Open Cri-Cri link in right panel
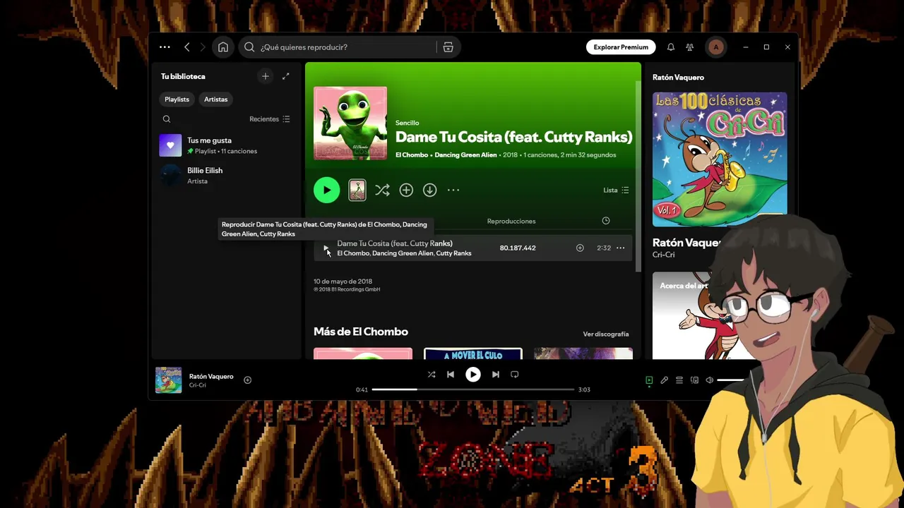The width and height of the screenshot is (904, 508). click(664, 255)
